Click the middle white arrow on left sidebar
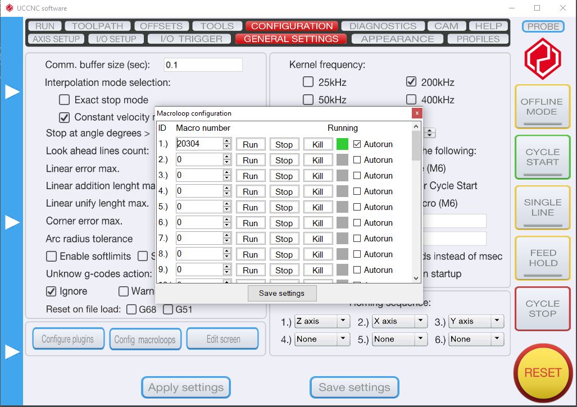The height and width of the screenshot is (407, 577). click(12, 222)
